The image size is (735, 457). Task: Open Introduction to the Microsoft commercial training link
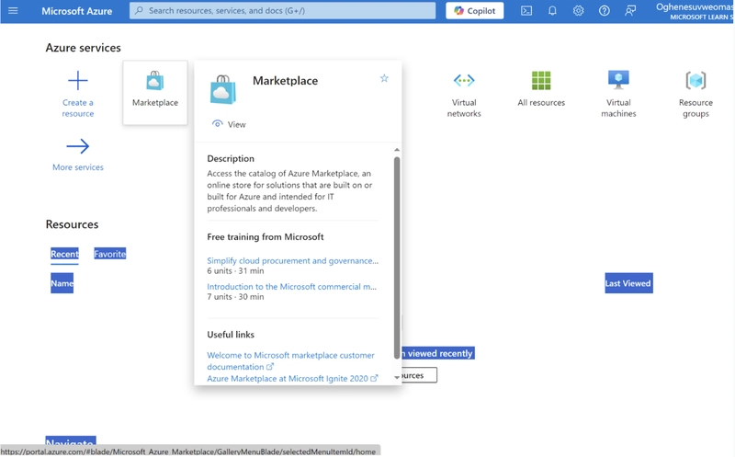tap(291, 286)
